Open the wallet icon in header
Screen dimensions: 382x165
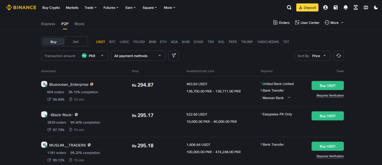335,7
